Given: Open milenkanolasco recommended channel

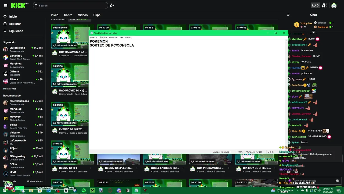Looking at the screenshot, I should [23, 103].
